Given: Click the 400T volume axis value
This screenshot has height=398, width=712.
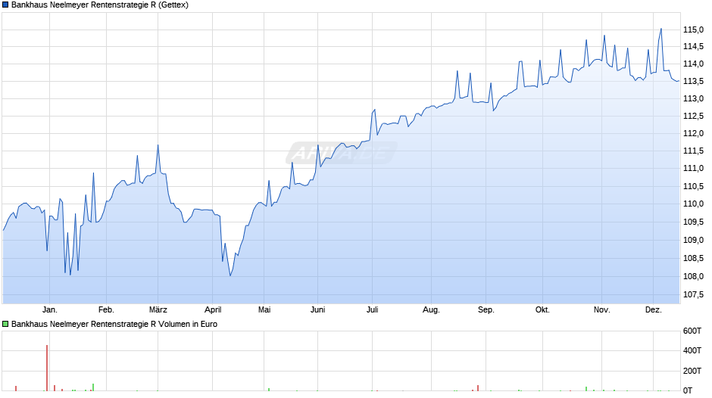Looking at the screenshot, I should (692, 351).
